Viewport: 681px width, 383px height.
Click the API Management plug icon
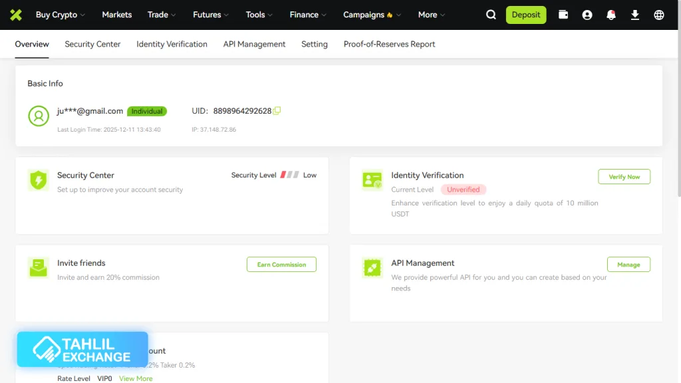tap(372, 268)
